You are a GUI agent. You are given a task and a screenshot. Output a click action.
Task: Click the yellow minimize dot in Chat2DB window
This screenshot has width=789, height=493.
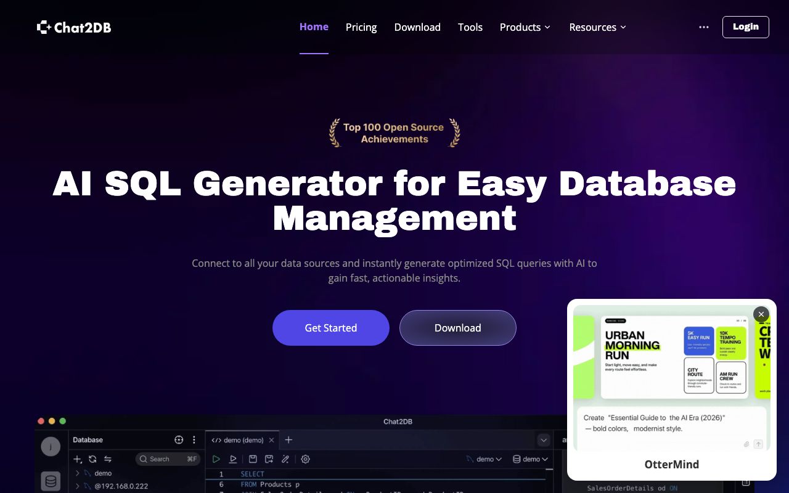[x=52, y=421]
